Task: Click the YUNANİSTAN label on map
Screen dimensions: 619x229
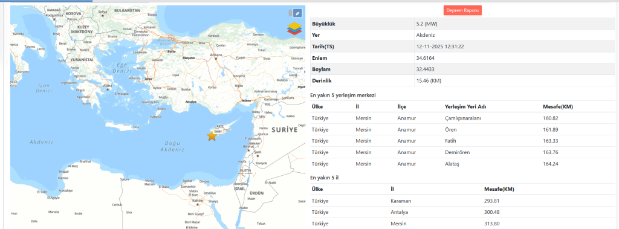Action: 82,59
